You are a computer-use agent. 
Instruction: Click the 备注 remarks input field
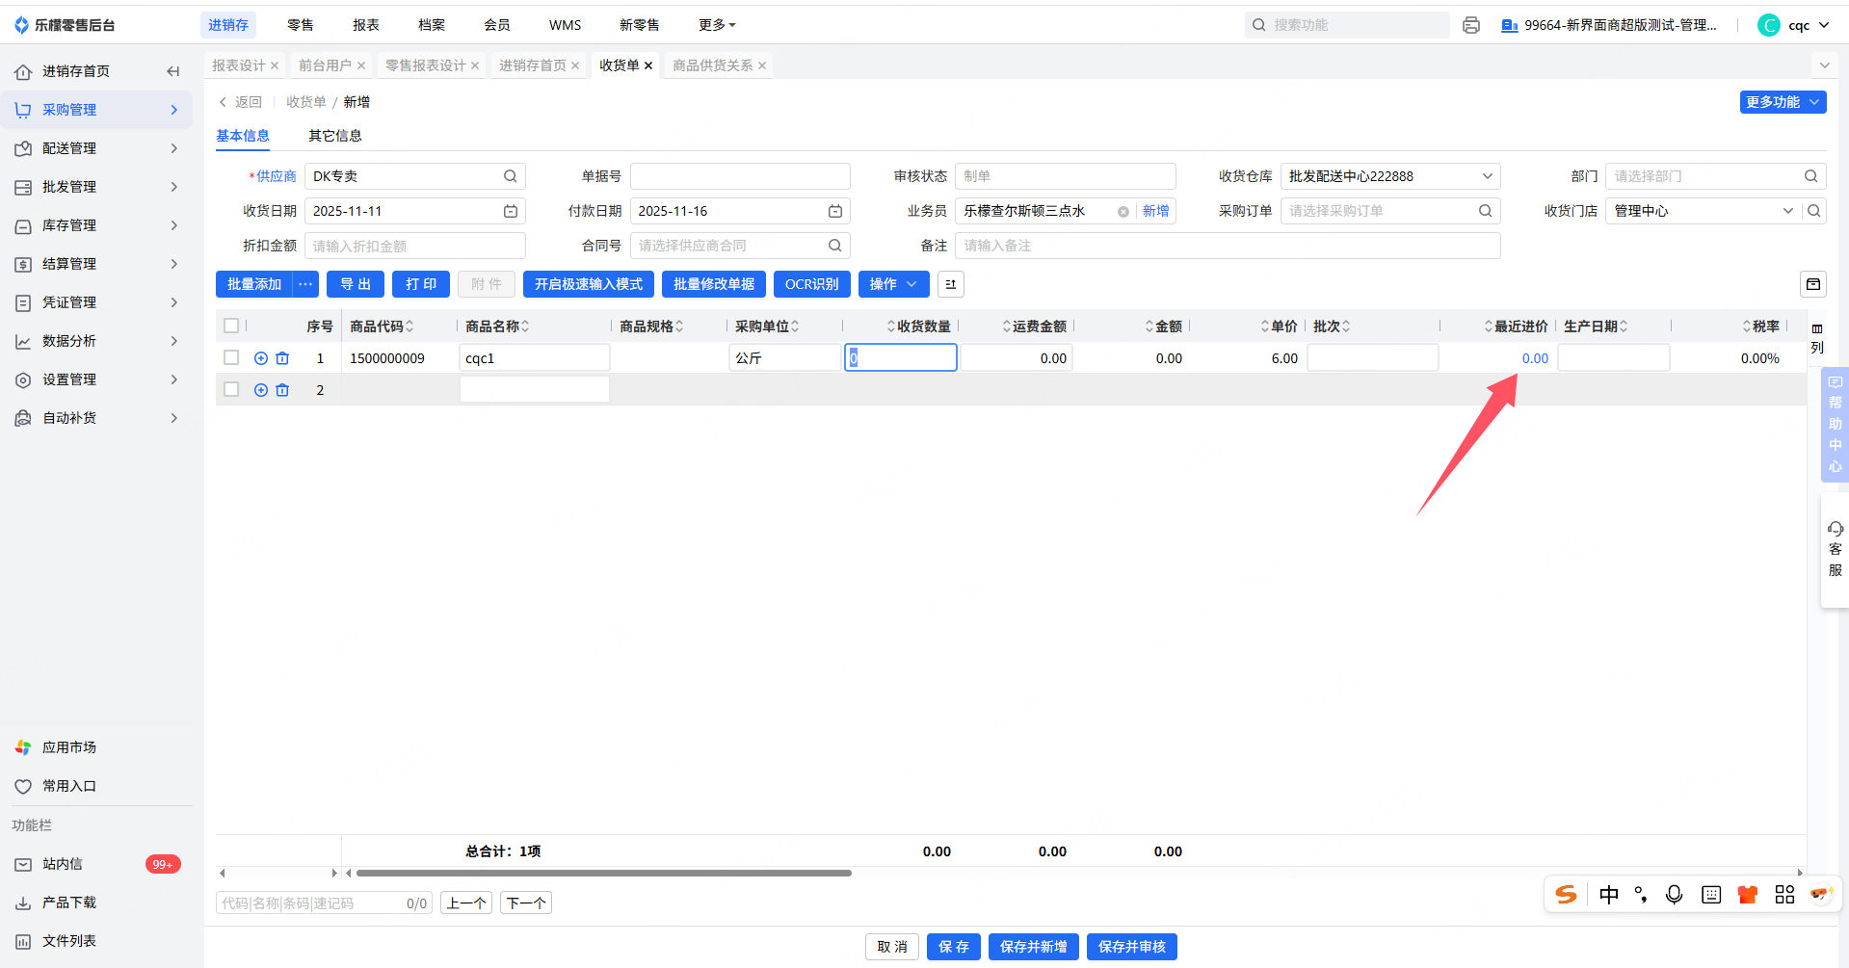click(1227, 246)
